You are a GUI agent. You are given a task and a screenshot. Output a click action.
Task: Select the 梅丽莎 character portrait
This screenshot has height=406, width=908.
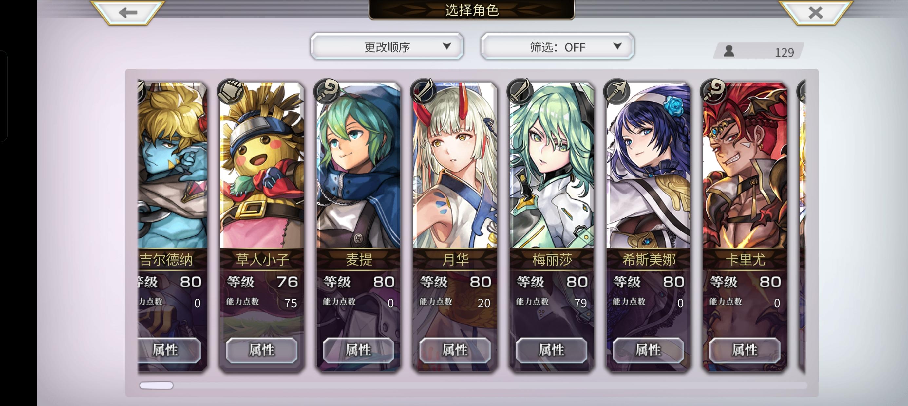click(552, 165)
